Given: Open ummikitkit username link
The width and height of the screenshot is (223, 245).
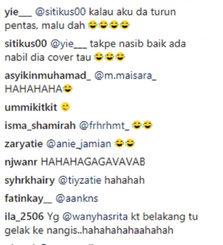Looking at the screenshot, I should pos(31,107).
